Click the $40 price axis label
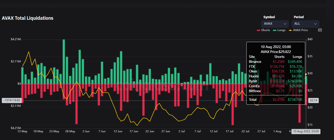The height and width of the screenshot is (140, 334). tap(310, 39)
